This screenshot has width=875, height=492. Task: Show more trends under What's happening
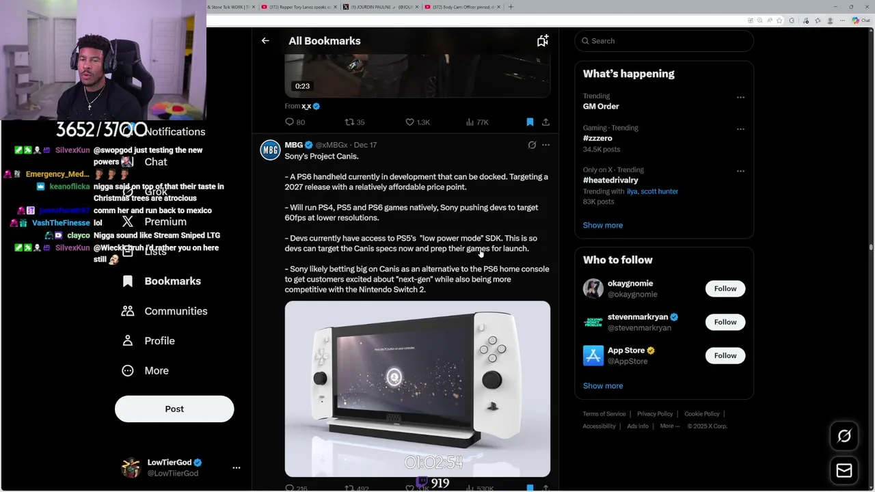point(603,225)
